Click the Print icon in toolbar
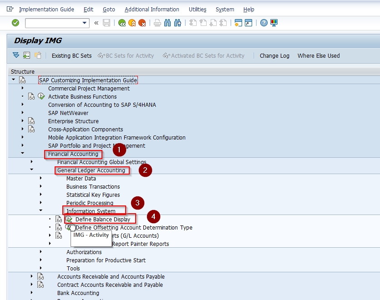The image size is (380, 300). click(157, 23)
